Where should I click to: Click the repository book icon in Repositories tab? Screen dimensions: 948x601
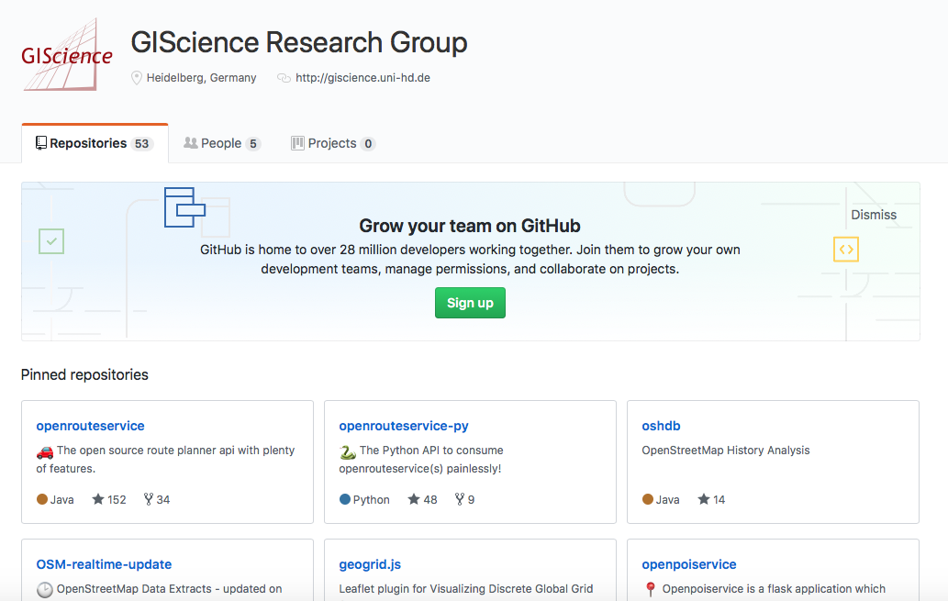click(x=41, y=143)
